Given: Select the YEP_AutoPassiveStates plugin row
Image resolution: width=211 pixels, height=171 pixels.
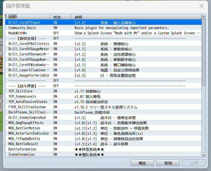Looking at the screenshot, I should pyautogui.click(x=103, y=102).
